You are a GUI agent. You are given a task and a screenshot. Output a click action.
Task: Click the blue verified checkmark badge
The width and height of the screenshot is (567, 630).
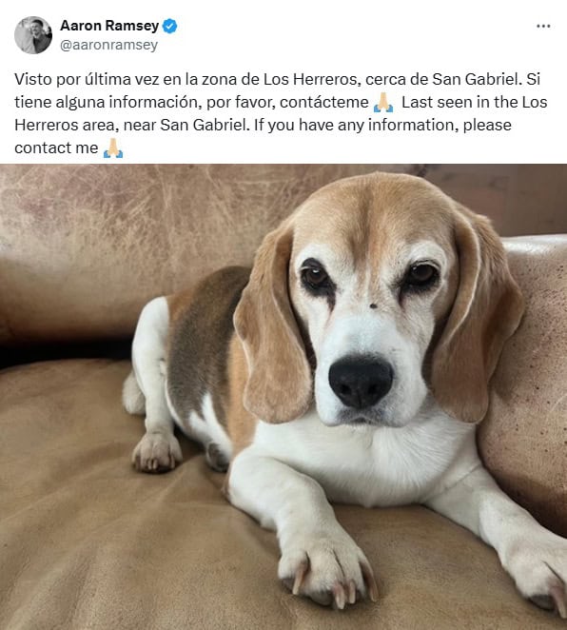(170, 26)
